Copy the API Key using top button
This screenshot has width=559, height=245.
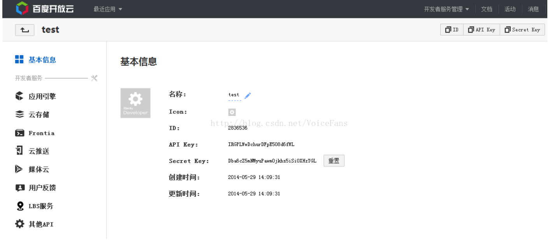(x=482, y=30)
